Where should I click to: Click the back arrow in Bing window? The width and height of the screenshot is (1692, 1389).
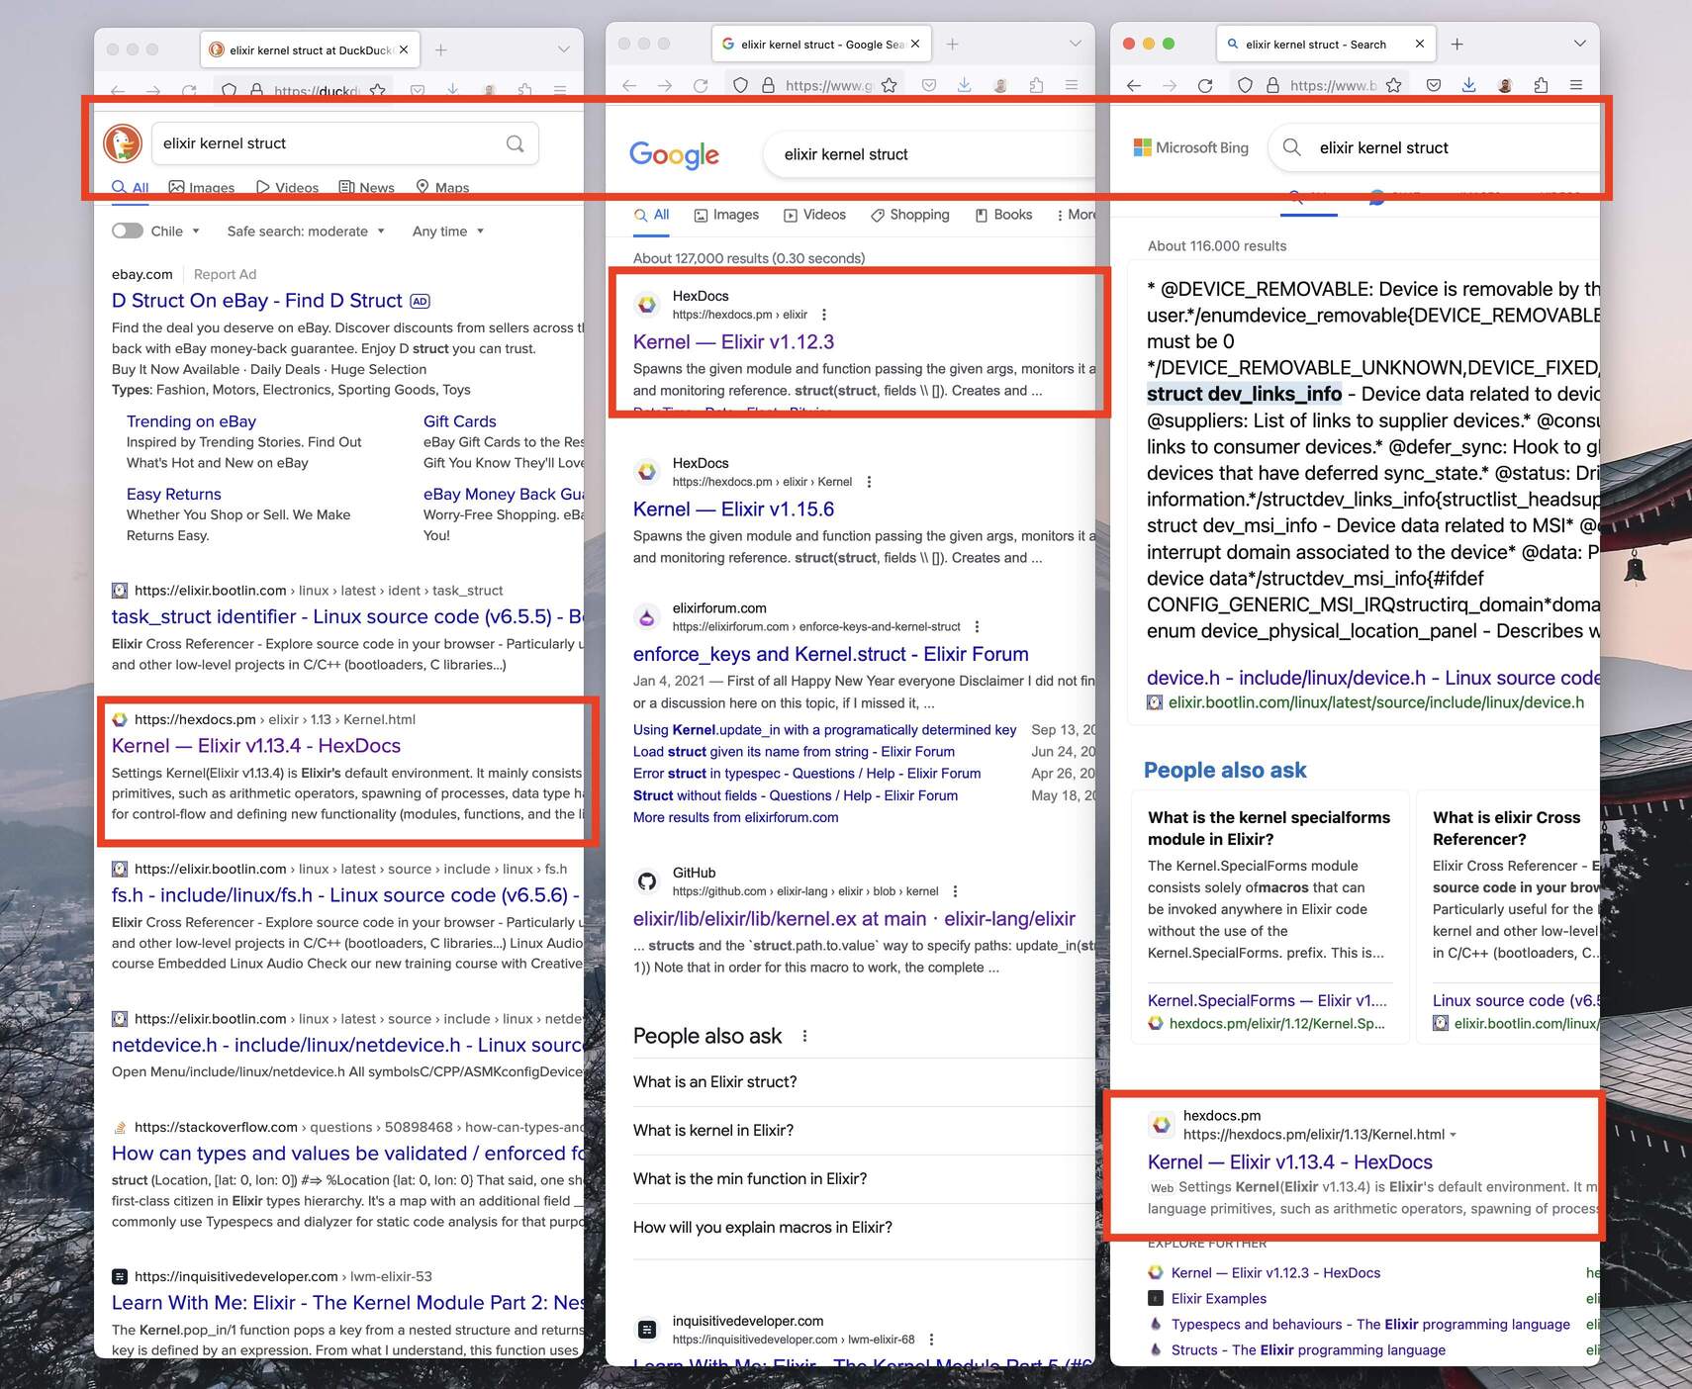[1134, 85]
